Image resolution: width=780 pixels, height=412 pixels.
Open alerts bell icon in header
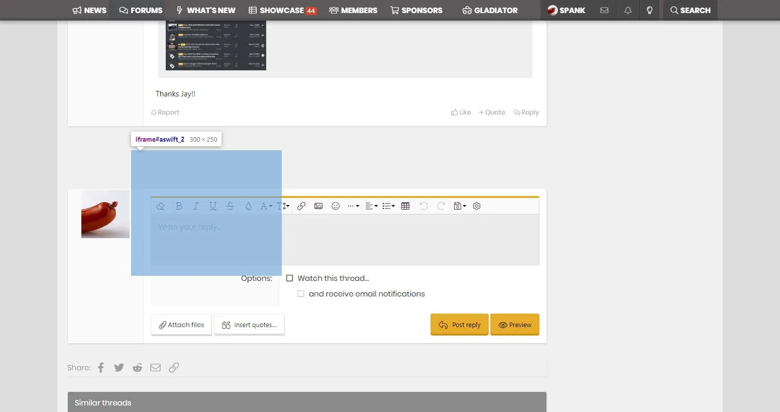628,10
